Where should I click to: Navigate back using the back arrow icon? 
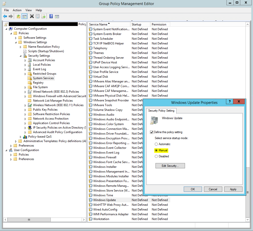(5, 16)
